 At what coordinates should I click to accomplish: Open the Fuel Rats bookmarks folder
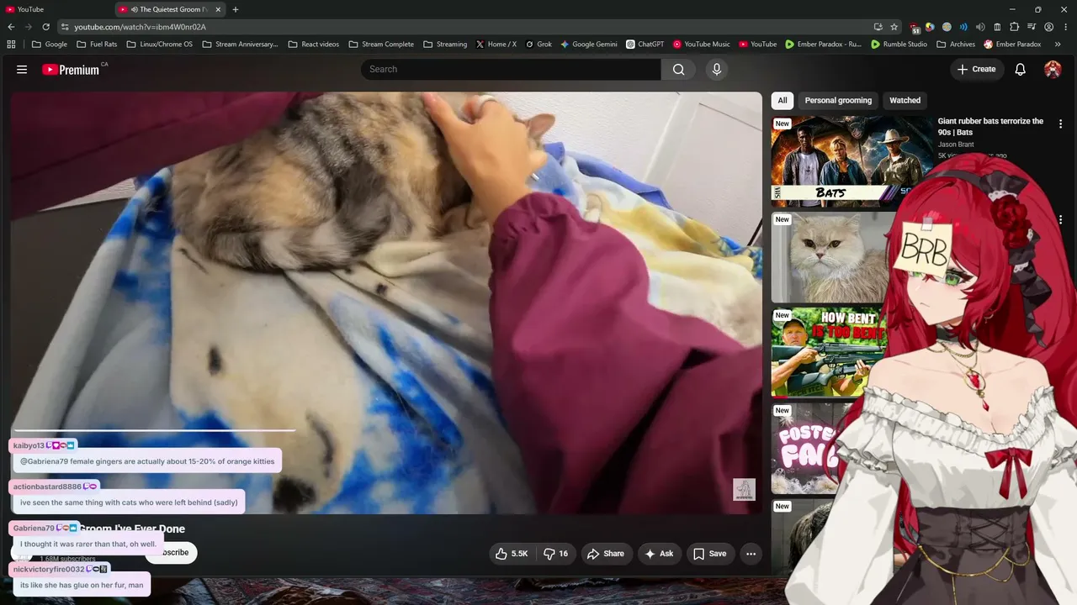coord(97,45)
